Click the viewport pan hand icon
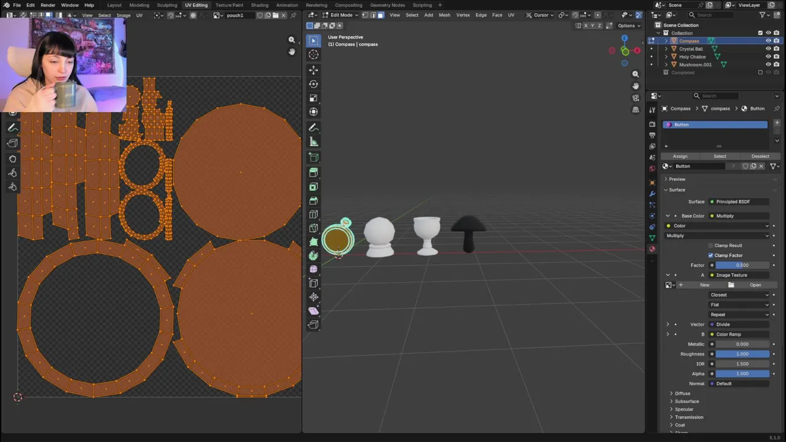Viewport: 786px width, 442px height. (x=636, y=86)
